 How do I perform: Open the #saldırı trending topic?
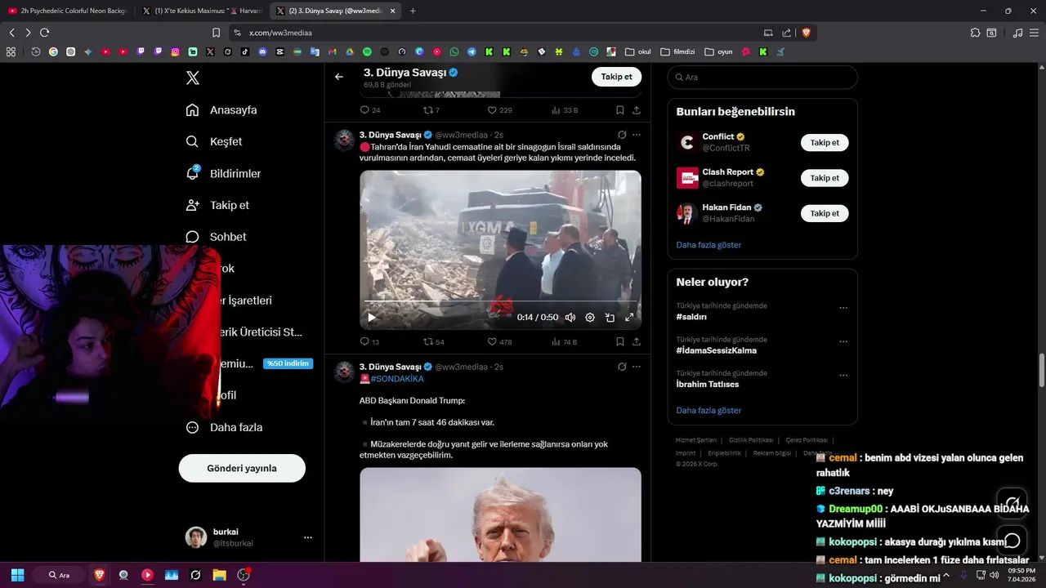point(691,317)
